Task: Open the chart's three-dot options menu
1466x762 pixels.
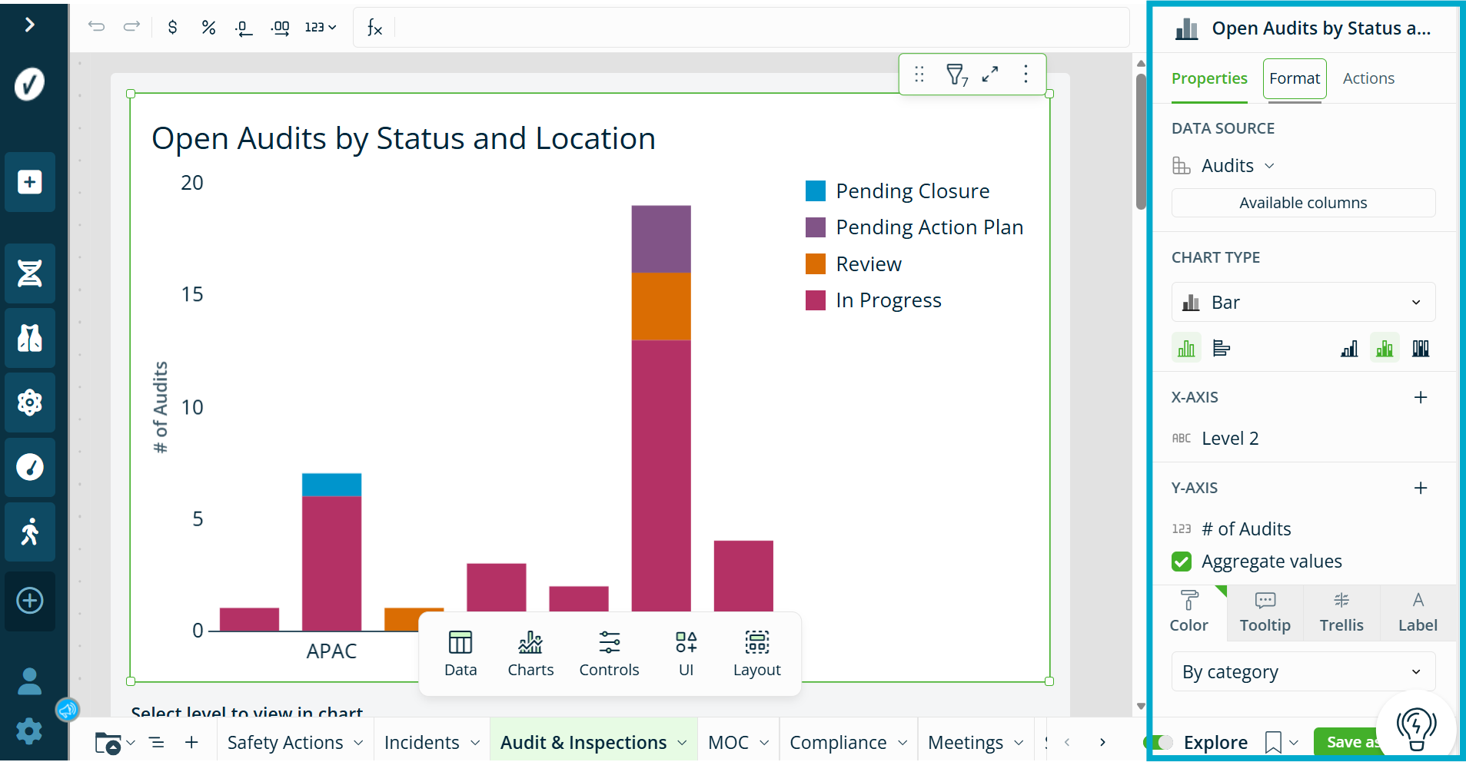Action: click(x=1026, y=74)
